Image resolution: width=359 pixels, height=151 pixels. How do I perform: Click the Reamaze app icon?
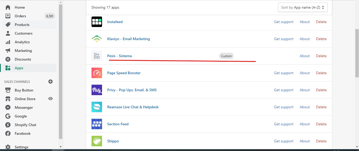point(97,107)
